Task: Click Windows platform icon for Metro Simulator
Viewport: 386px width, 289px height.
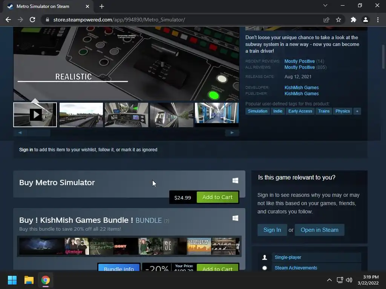Action: (235, 181)
